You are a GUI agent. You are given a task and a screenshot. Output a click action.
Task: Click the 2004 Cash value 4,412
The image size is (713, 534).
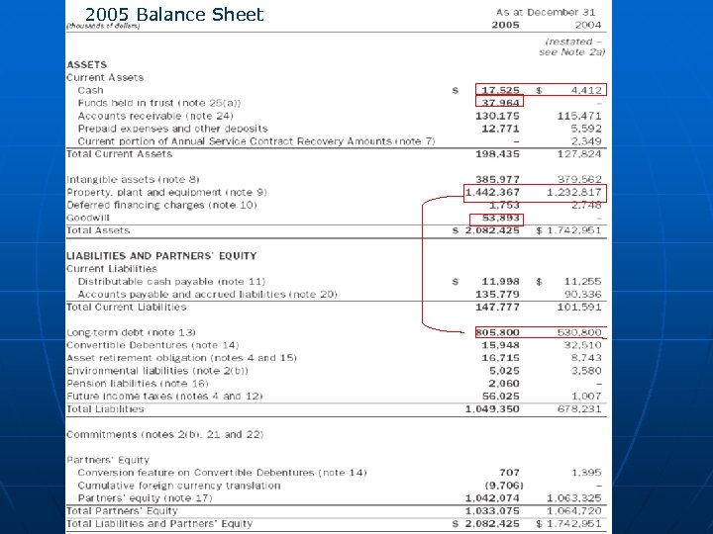click(586, 90)
